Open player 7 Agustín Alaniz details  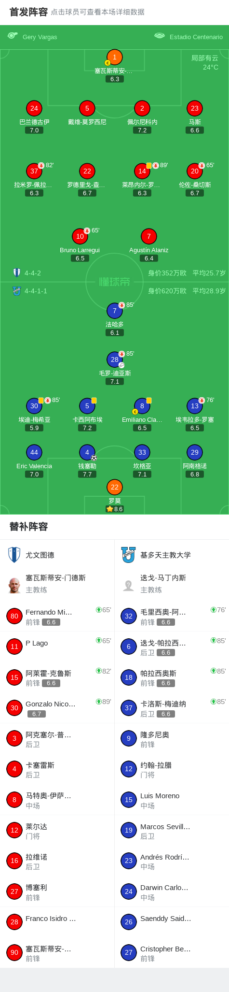[x=148, y=236]
